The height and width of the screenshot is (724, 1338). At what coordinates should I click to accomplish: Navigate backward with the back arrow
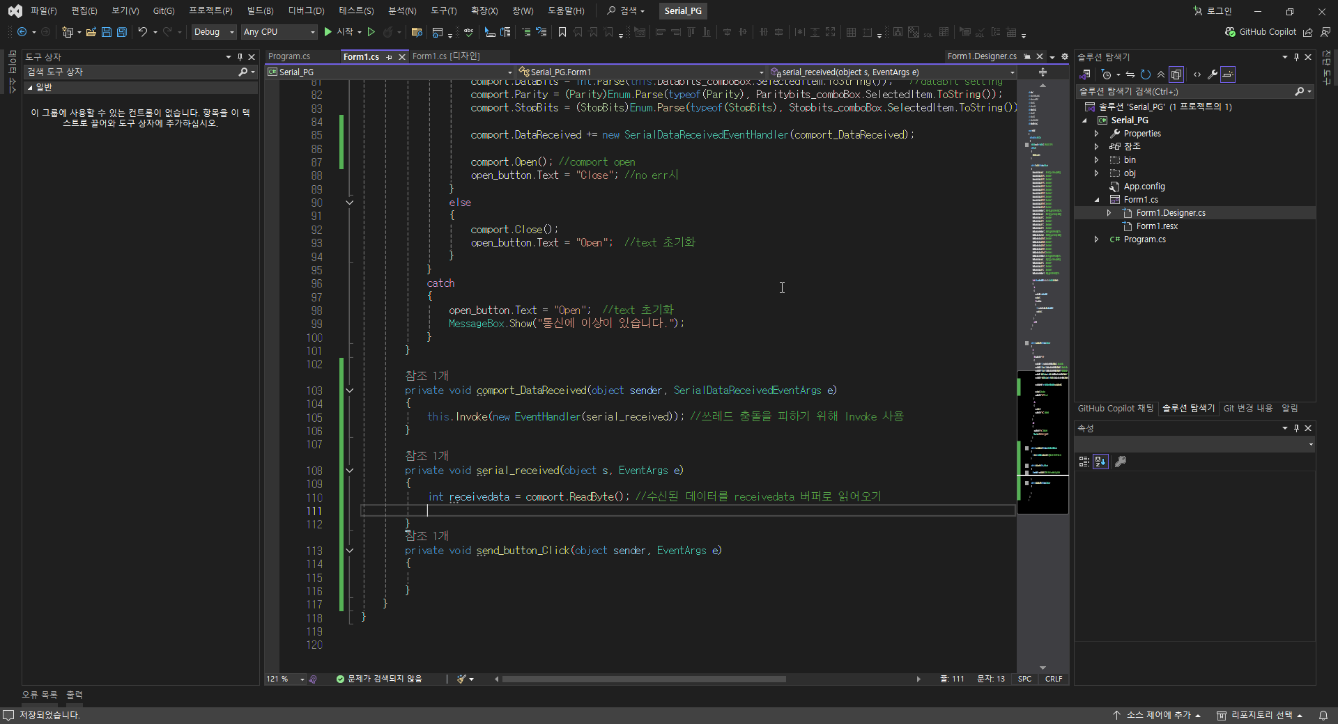coord(22,32)
